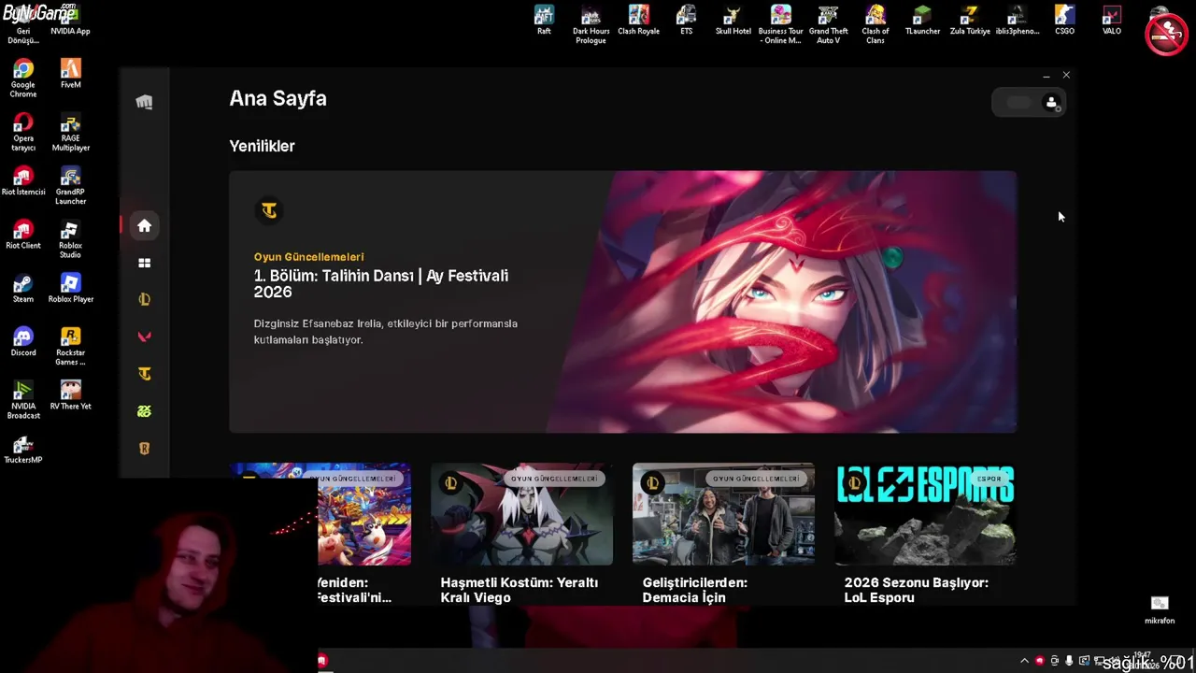Image resolution: width=1196 pixels, height=673 pixels.
Task: Open the game library grid icon
Action: pyautogui.click(x=144, y=263)
